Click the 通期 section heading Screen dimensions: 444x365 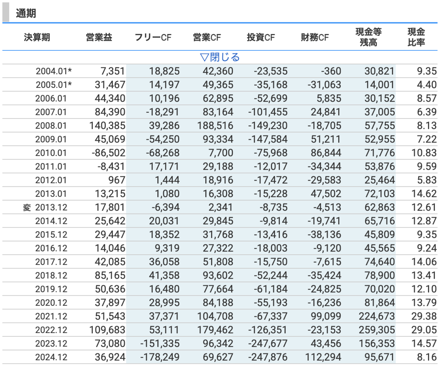[x=26, y=13]
